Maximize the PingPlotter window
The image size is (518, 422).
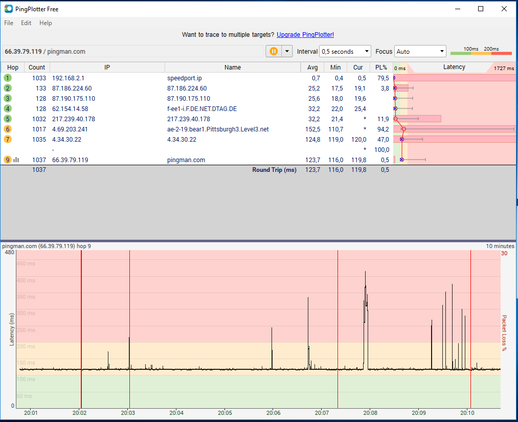[x=481, y=9]
